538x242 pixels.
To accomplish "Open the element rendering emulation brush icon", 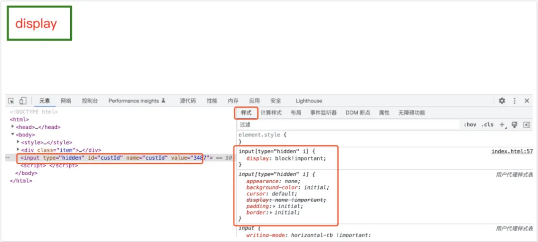I will click(x=514, y=125).
